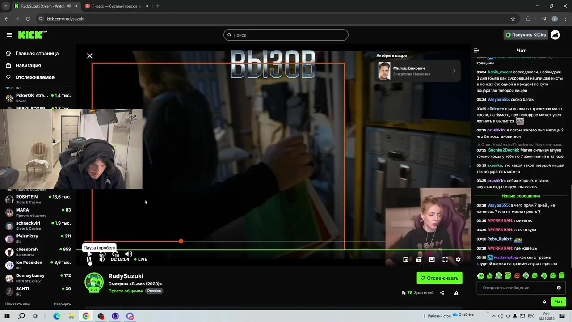Open MARA channel in the sidebar

38,212
